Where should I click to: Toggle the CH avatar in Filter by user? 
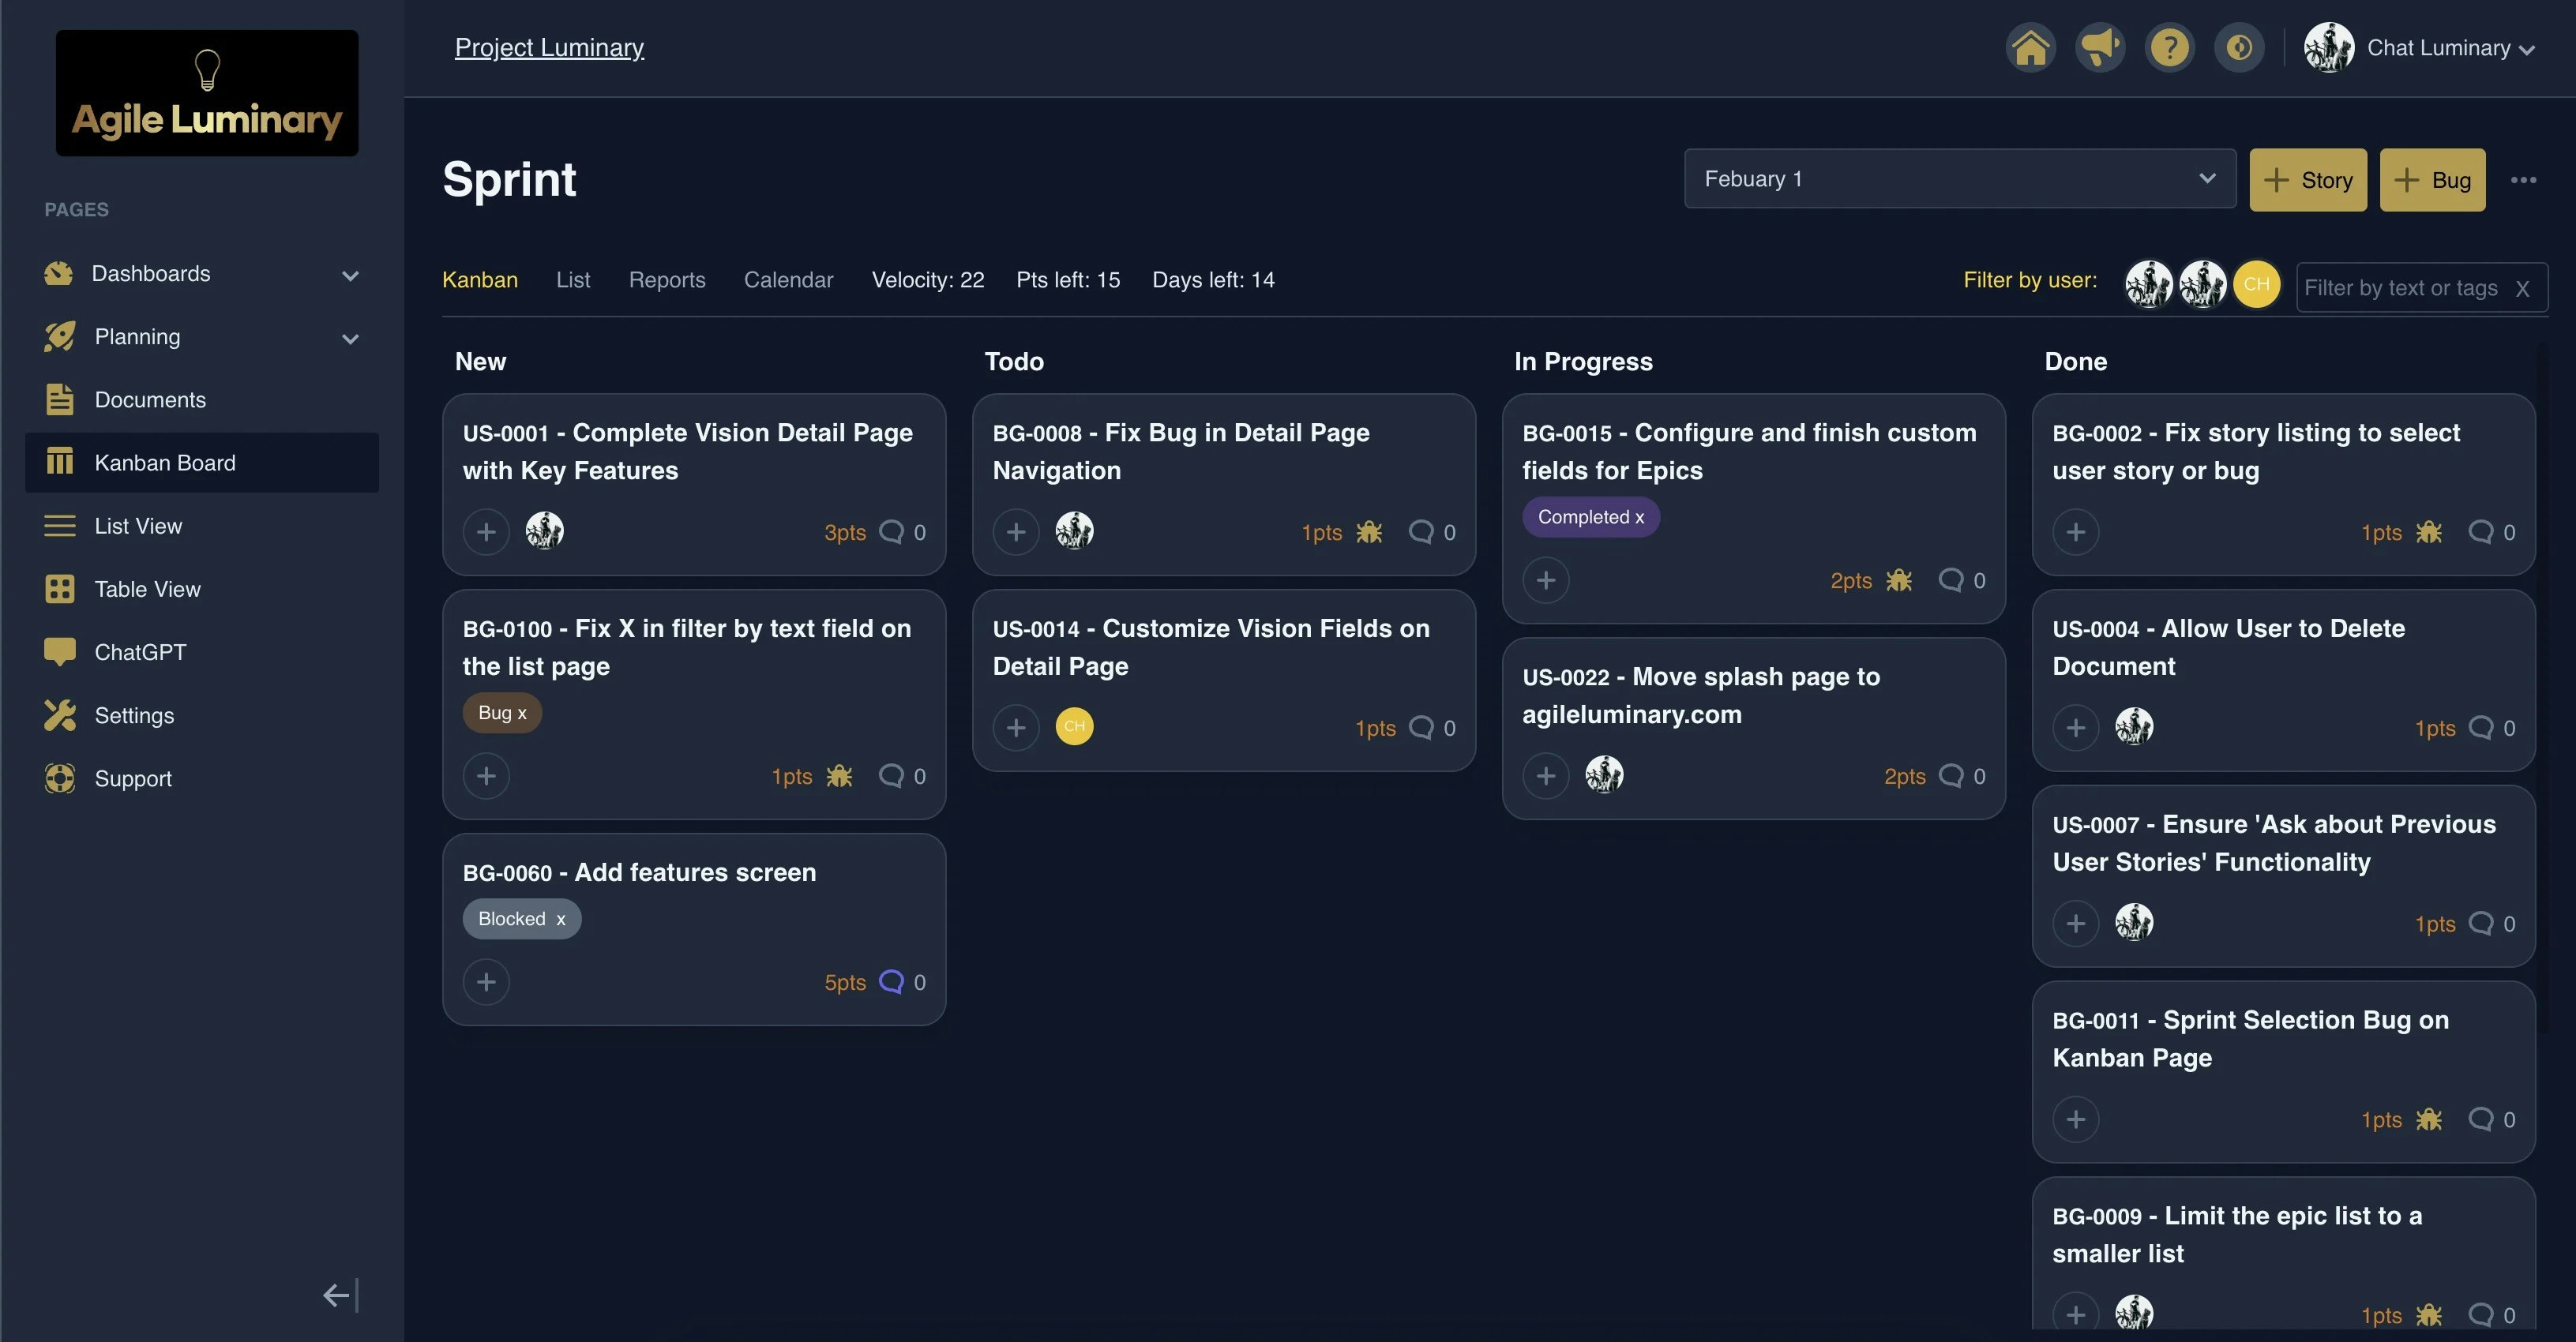(x=2257, y=284)
